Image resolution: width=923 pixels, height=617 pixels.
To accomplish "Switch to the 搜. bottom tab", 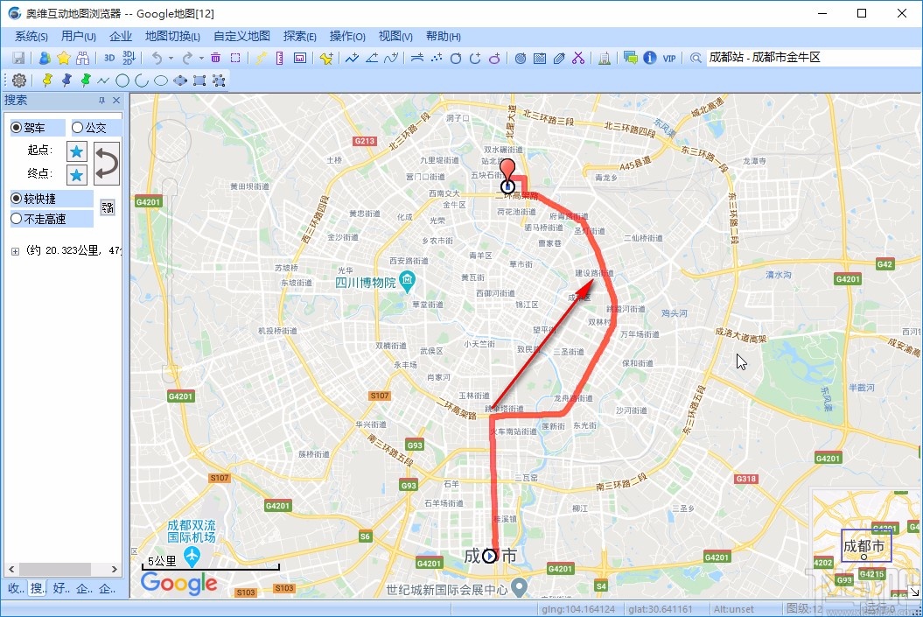I will pos(38,588).
